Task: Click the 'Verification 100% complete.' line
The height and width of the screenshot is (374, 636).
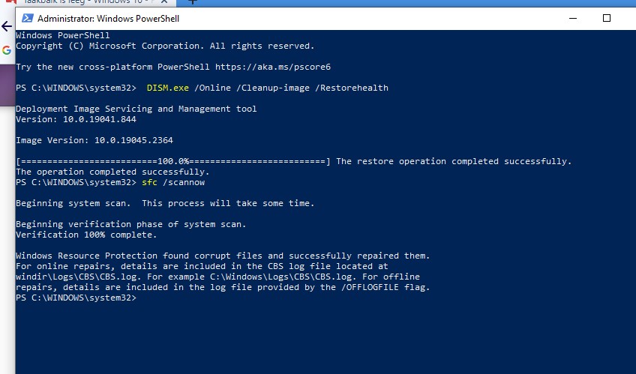Action: pyautogui.click(x=86, y=235)
